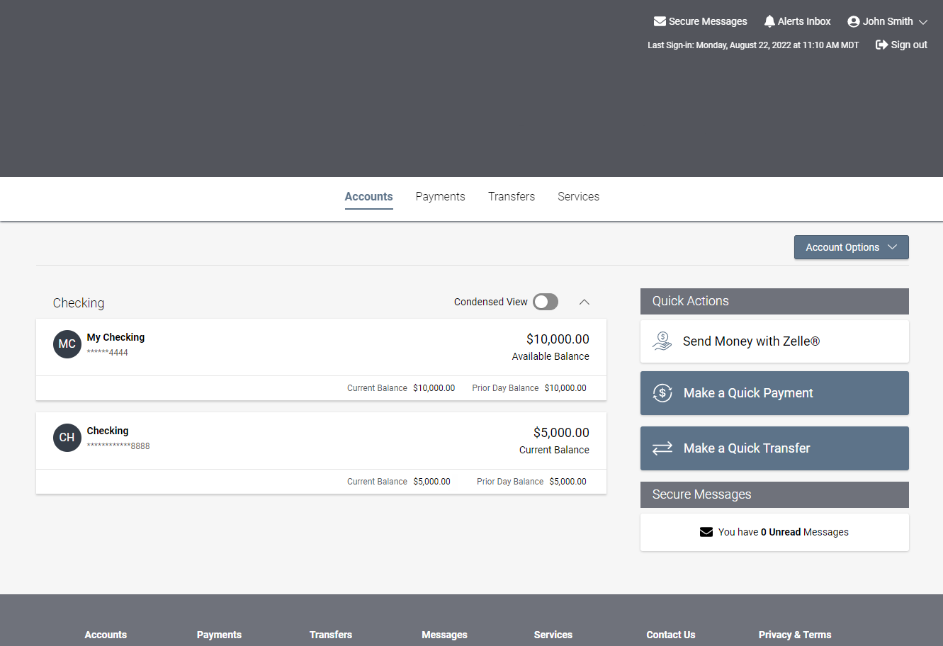Toggle the Condensed View switch
This screenshot has width=943, height=646.
(x=546, y=302)
